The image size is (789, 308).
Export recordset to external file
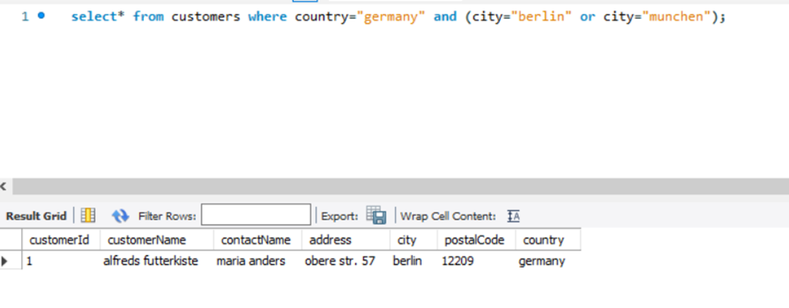point(375,216)
